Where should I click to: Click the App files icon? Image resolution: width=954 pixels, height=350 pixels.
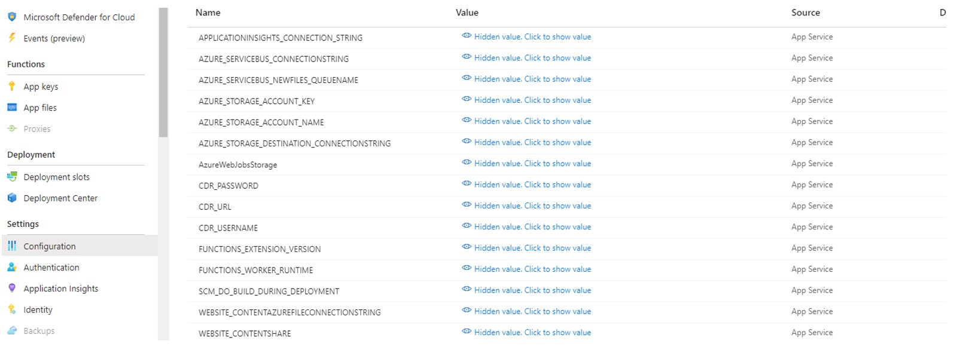12,108
